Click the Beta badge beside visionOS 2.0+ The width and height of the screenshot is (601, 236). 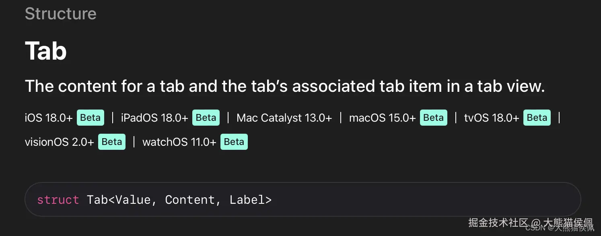click(112, 142)
